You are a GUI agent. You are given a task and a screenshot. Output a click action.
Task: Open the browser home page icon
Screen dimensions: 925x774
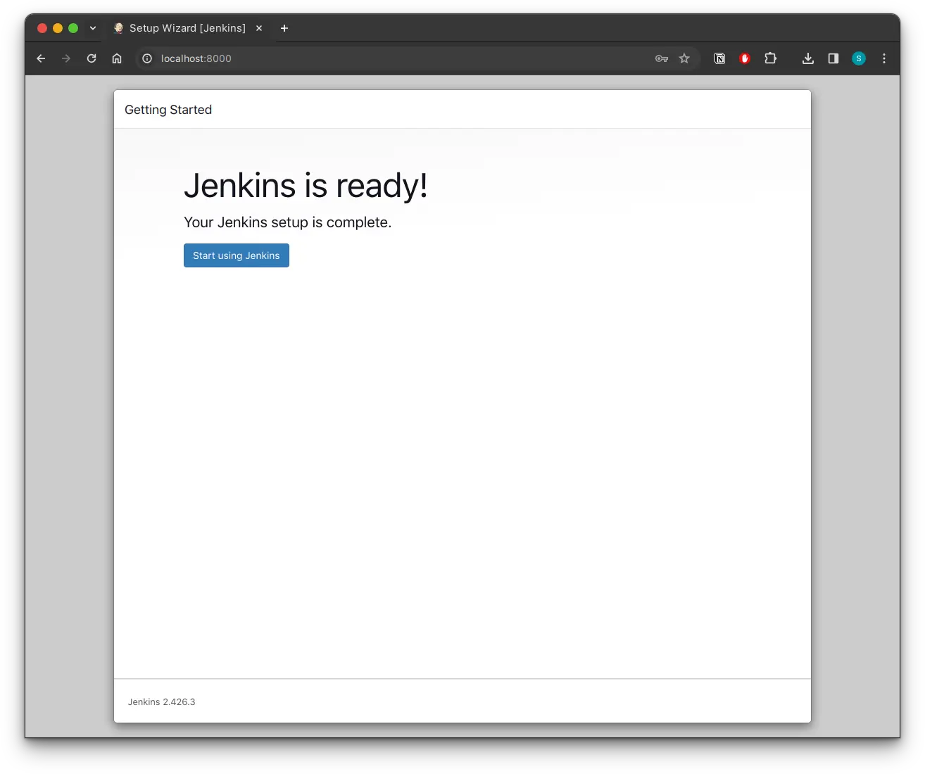117,58
